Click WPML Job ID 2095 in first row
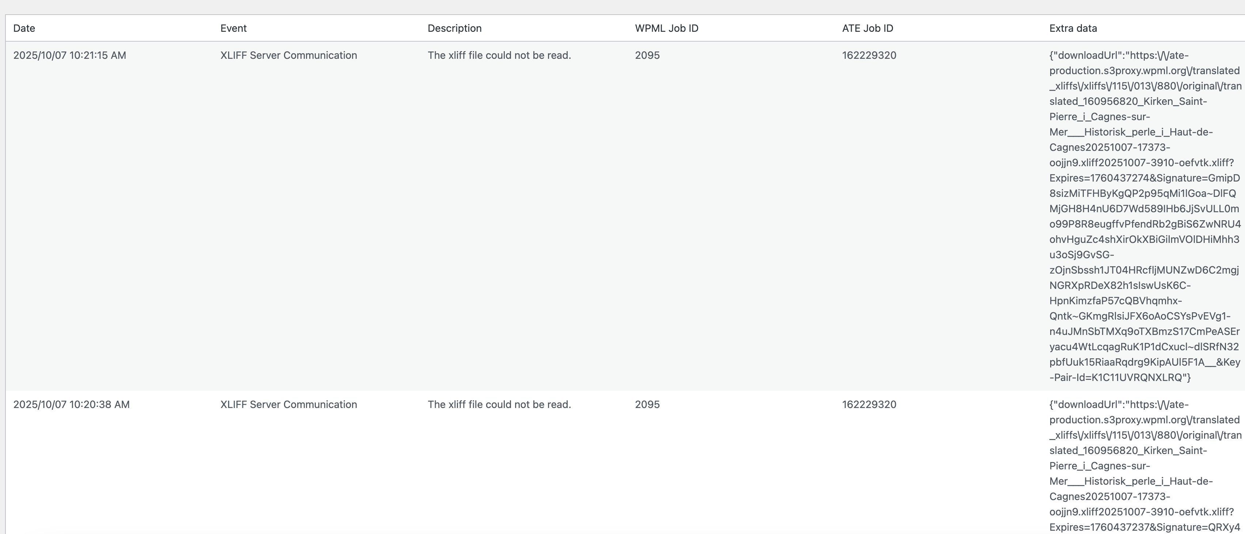Screen dimensions: 1245x534 (x=647, y=55)
